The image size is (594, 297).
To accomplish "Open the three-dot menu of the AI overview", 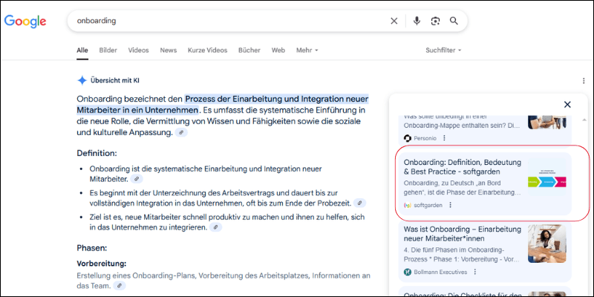I will tap(584, 81).
